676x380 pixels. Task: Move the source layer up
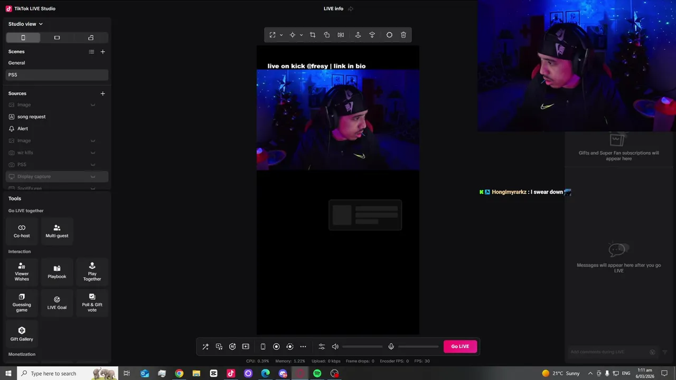coord(358,35)
